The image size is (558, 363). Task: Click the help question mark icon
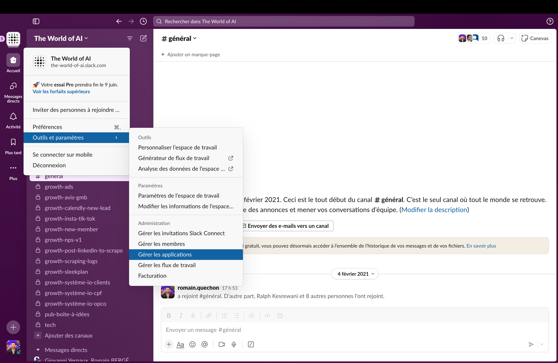point(550,21)
